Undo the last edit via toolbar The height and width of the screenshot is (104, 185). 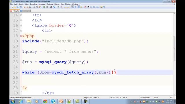(x=44, y=7)
